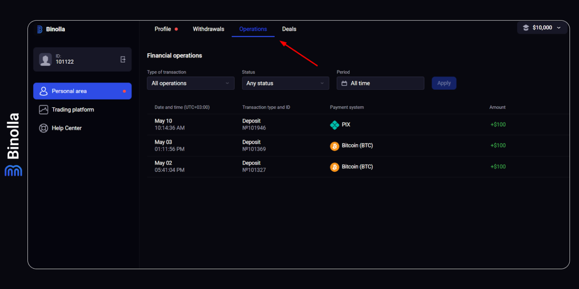Click the balance stack icon showing $10,000
Image resolution: width=579 pixels, height=289 pixels.
click(x=526, y=27)
